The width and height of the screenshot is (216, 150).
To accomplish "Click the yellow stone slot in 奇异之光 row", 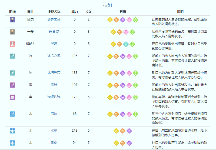I will 110,19.
